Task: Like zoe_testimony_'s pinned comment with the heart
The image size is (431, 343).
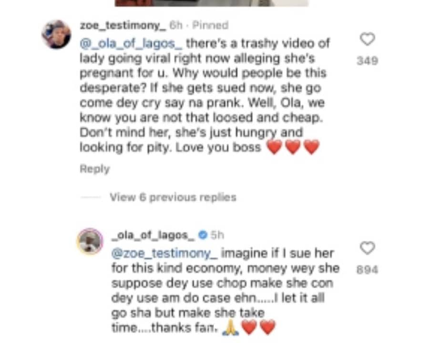Action: pyautogui.click(x=367, y=39)
